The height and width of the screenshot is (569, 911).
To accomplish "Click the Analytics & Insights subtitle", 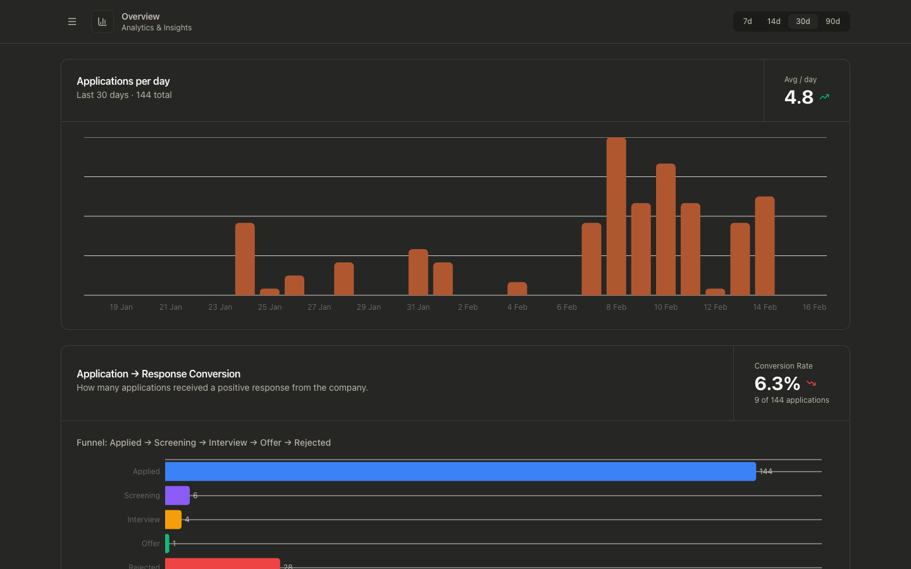I will [156, 28].
